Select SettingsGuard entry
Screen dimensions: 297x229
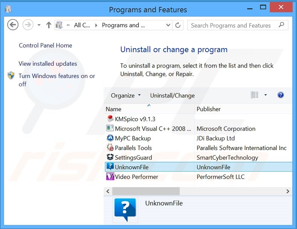(133, 158)
